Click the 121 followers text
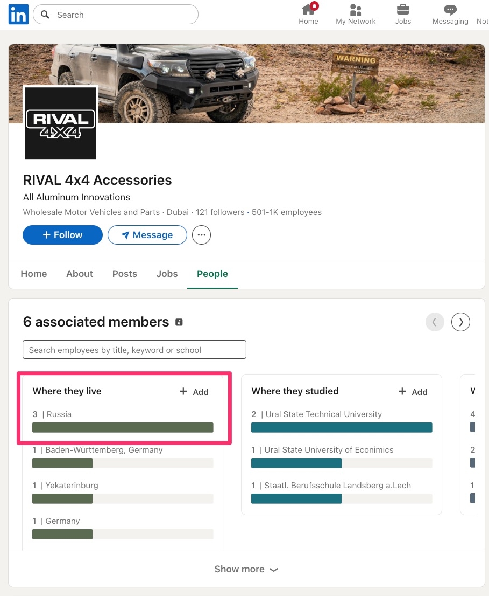This screenshot has width=489, height=596. (x=220, y=212)
